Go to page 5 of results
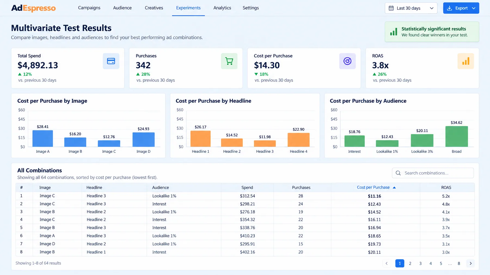This screenshot has height=275, width=490. 441,263
